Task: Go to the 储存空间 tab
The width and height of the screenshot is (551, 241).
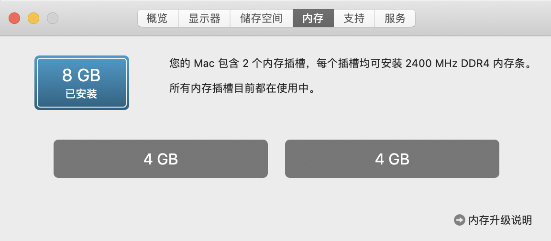Action: (x=262, y=18)
